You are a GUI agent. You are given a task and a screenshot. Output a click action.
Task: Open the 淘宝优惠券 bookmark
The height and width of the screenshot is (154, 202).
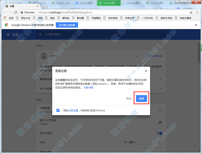point(183,18)
